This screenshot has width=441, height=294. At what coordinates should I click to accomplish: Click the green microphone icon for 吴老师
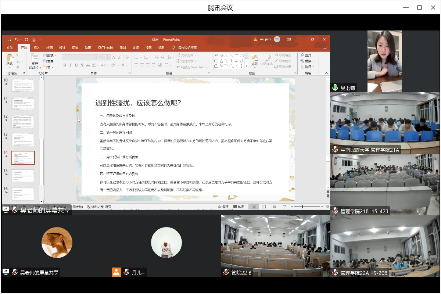pyautogui.click(x=335, y=88)
